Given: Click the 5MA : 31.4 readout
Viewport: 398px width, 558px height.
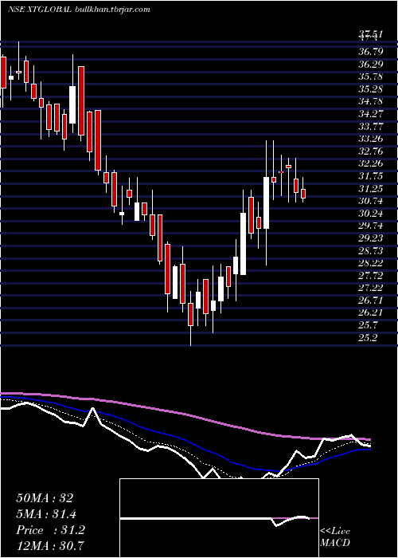Looking at the screenshot, I should 46,514.
